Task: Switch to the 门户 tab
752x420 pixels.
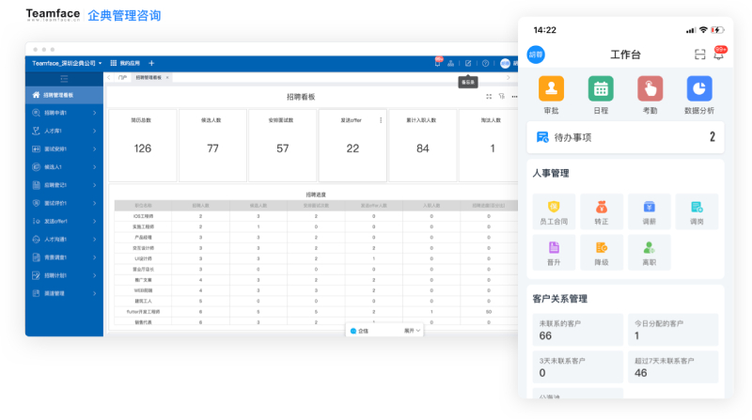Action: click(x=122, y=78)
